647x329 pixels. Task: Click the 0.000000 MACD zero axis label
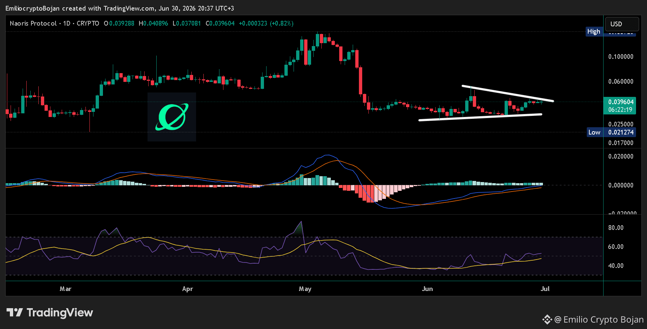coord(621,185)
